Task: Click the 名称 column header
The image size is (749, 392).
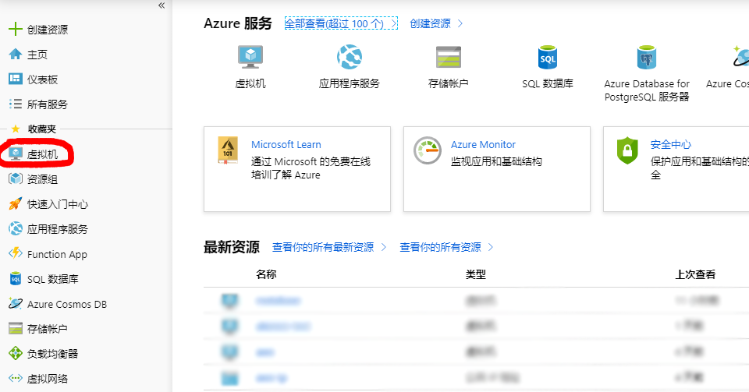Action: 266,274
